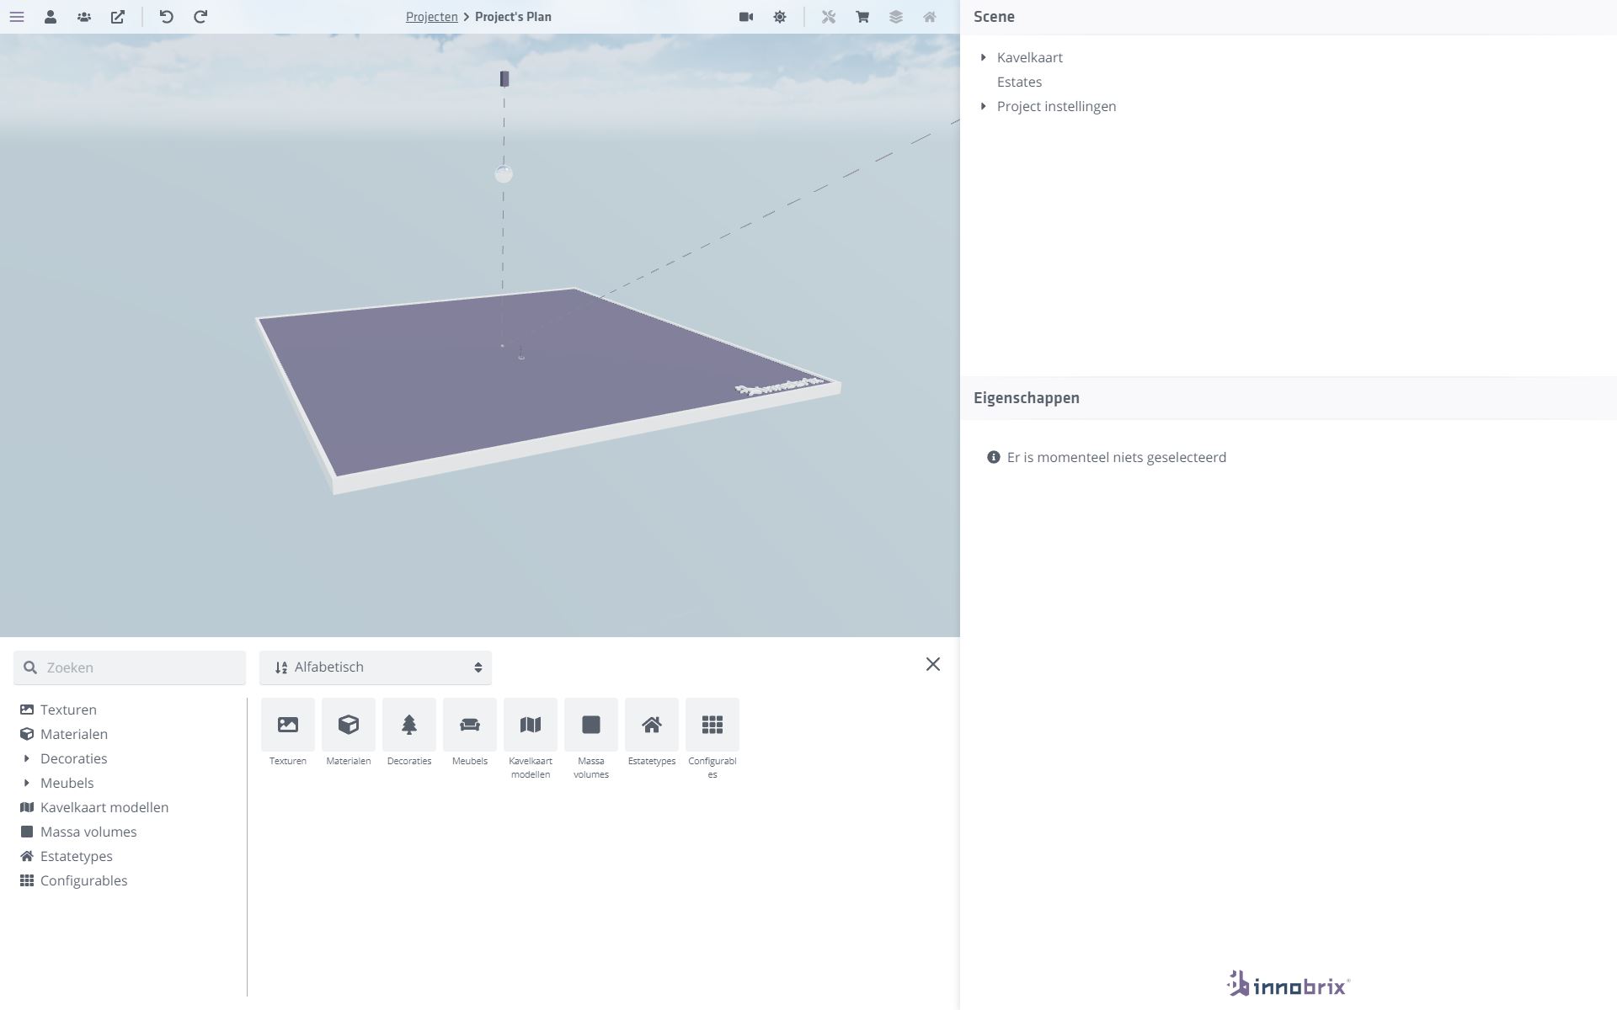The width and height of the screenshot is (1617, 1010).
Task: Select the camera/video tool in the toolbar
Action: click(745, 16)
